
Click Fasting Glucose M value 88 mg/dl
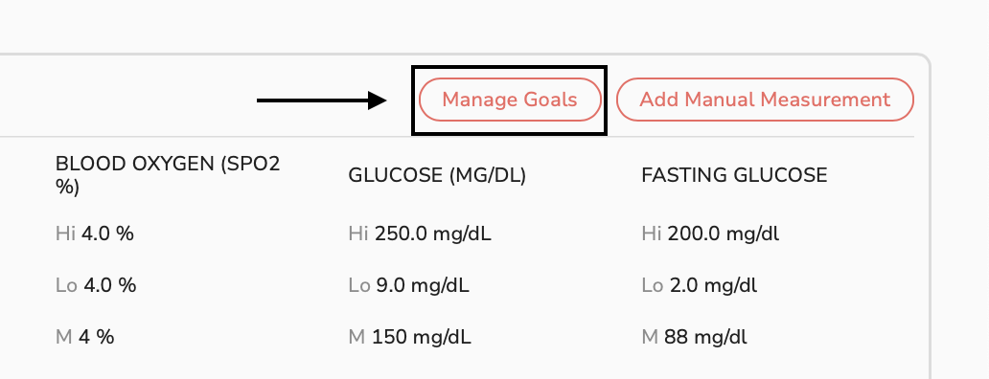(x=705, y=338)
